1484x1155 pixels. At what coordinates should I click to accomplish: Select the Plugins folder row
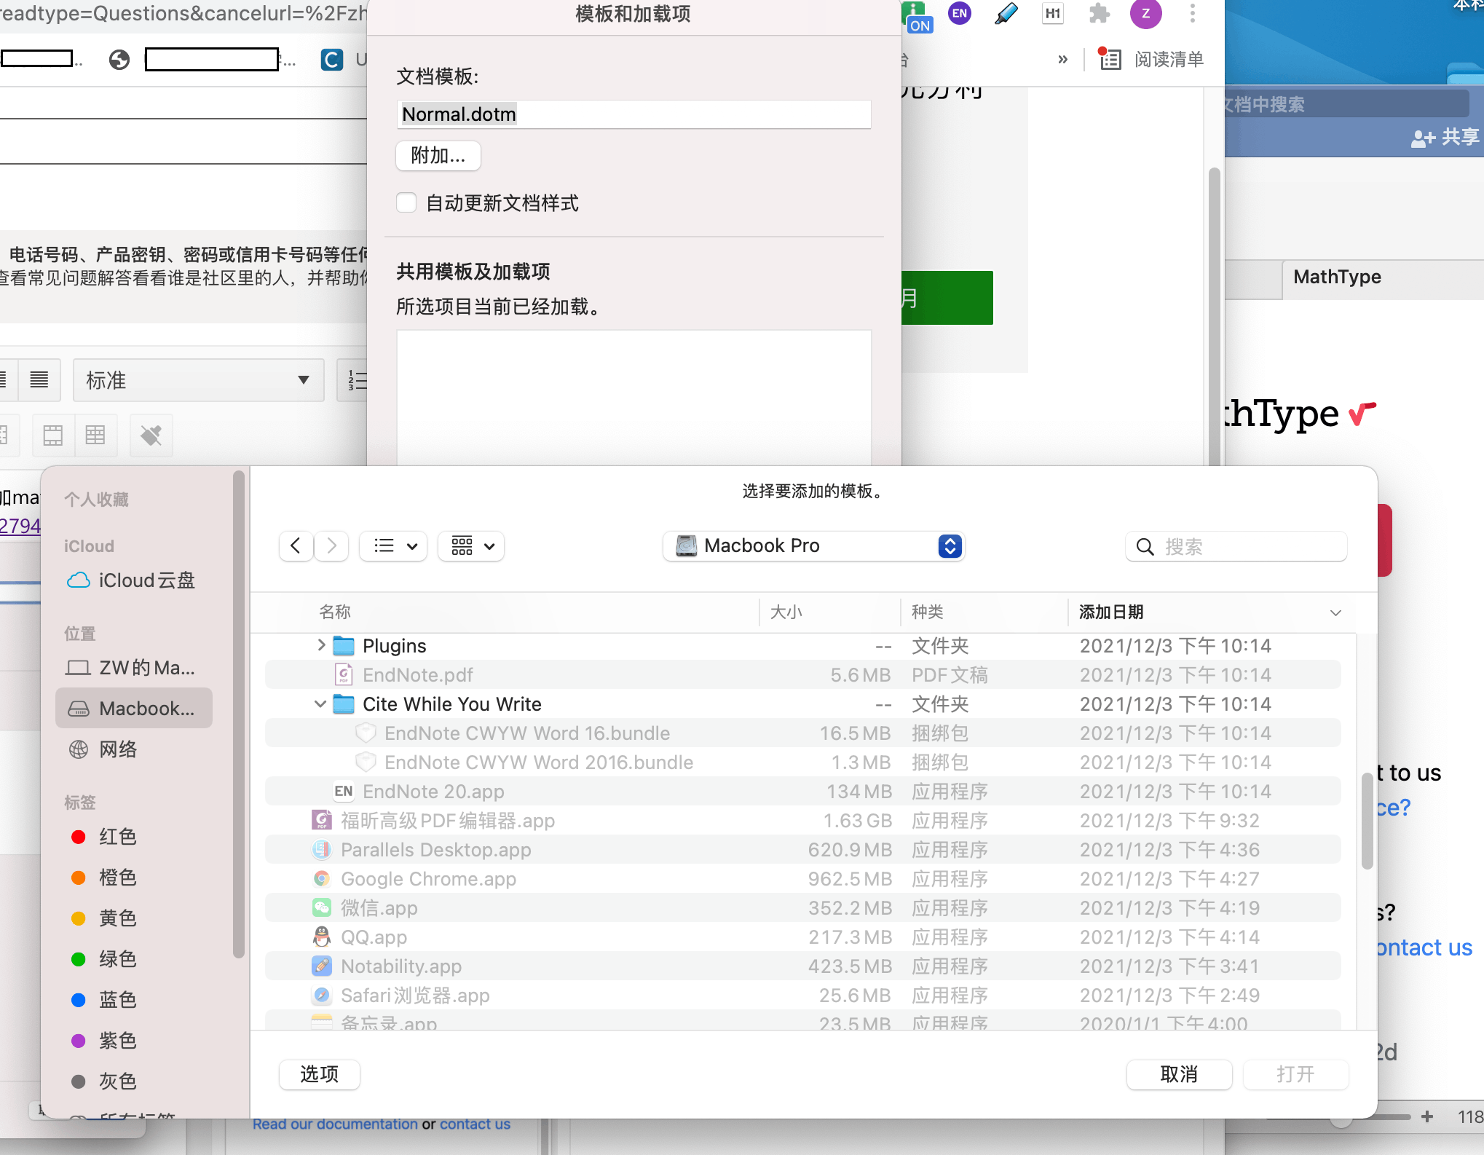pyautogui.click(x=803, y=646)
